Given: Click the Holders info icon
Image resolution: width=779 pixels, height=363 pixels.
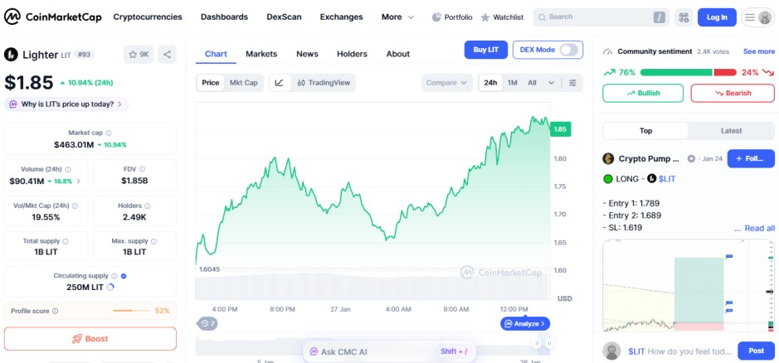Looking at the screenshot, I should pyautogui.click(x=148, y=206).
